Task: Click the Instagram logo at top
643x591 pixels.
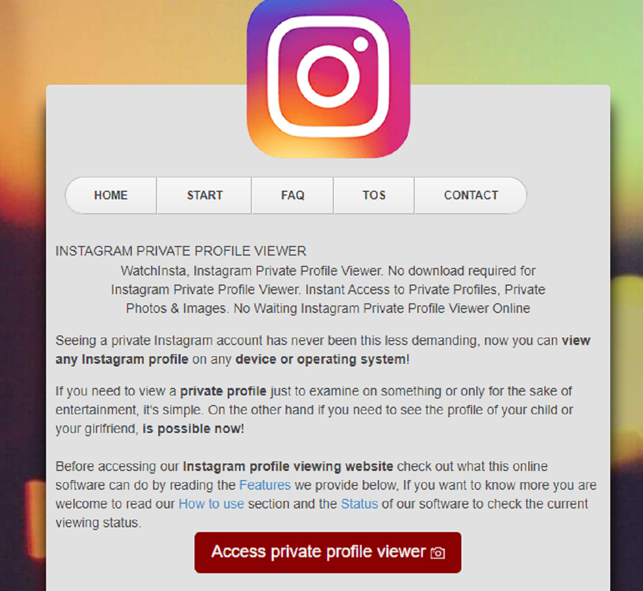Action: (x=328, y=78)
